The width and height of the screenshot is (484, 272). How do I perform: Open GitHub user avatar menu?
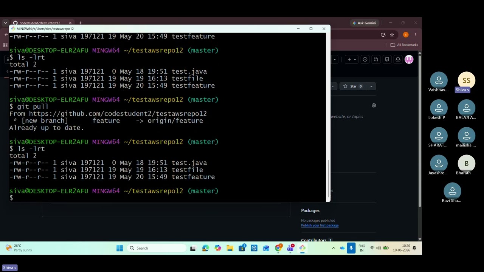(409, 59)
